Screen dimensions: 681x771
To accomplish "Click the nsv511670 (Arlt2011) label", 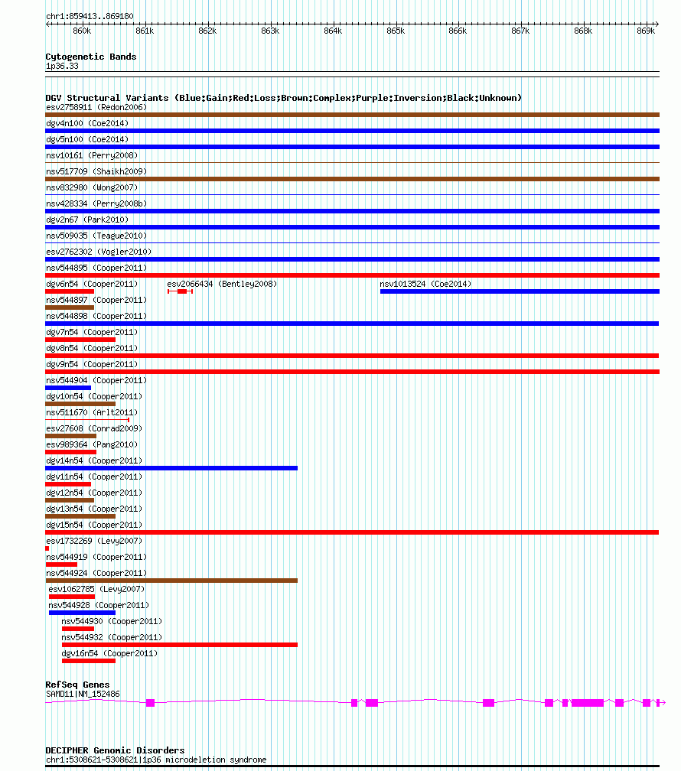I will point(92,412).
